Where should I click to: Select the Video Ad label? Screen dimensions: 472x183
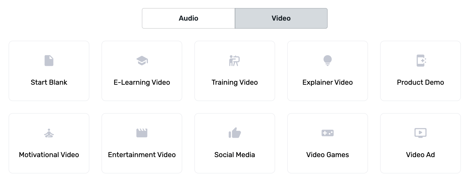(x=421, y=155)
